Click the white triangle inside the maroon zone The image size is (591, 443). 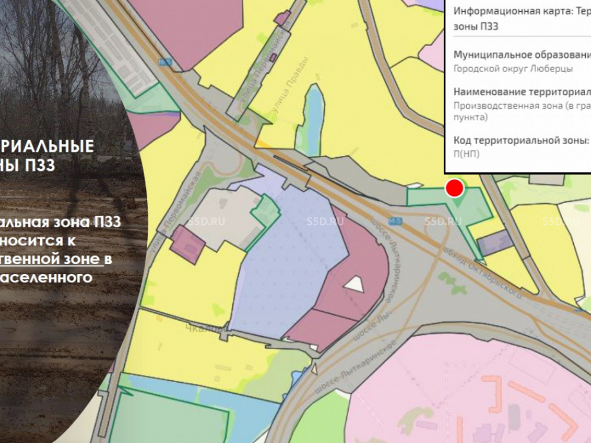[x=354, y=284]
